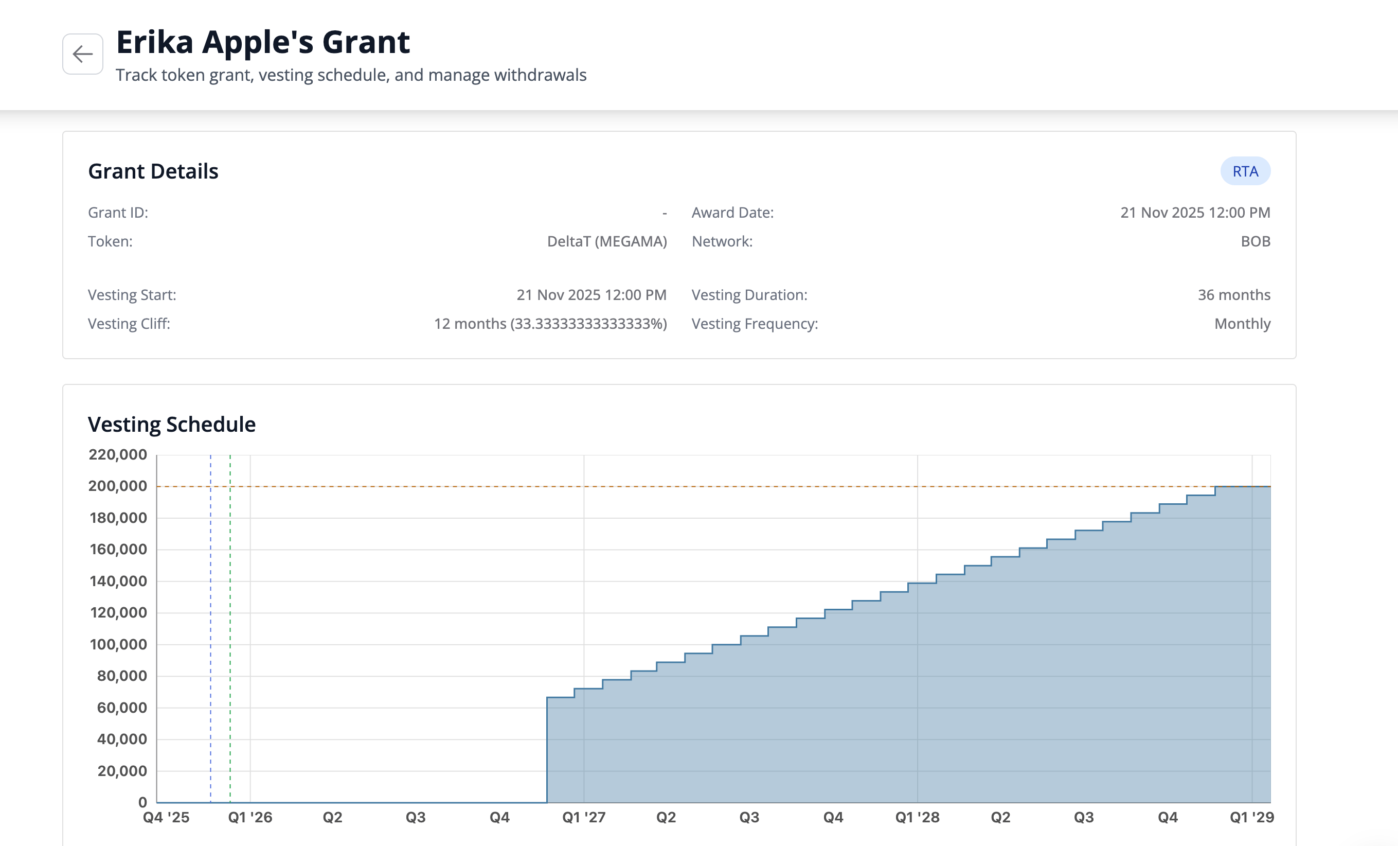Click the back arrow button
Screen dimensions: 1398x846
[83, 54]
